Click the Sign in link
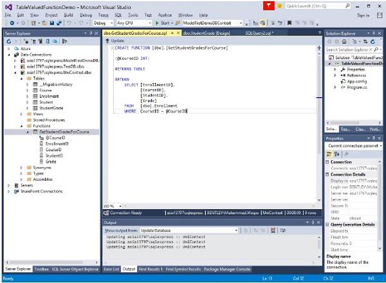The image size is (386, 283). coord(363,15)
